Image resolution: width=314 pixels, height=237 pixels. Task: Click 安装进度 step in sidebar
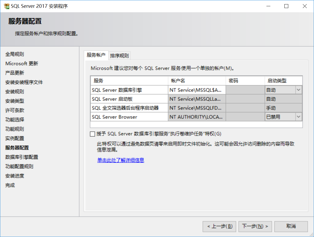[15, 176]
